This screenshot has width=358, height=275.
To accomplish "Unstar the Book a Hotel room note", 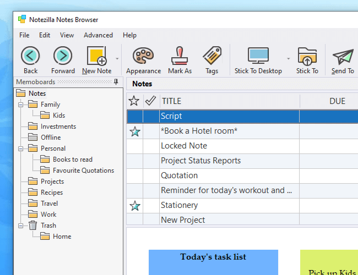I will [x=134, y=131].
